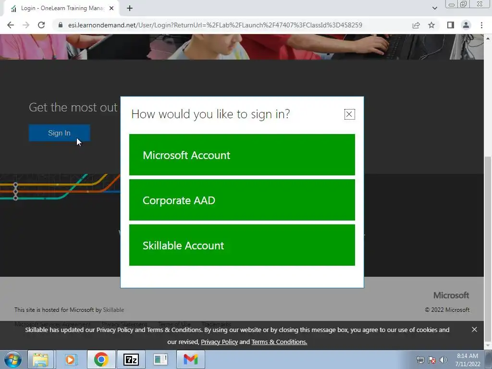Choose Skillable Account sign-in option
This screenshot has height=369, width=492.
pyautogui.click(x=242, y=245)
